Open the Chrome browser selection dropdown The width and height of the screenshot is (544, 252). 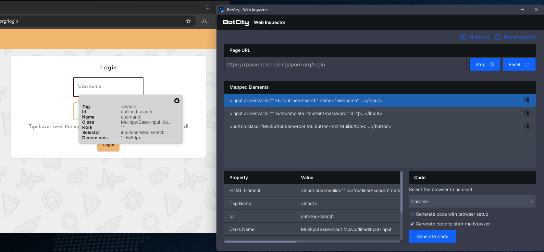472,201
